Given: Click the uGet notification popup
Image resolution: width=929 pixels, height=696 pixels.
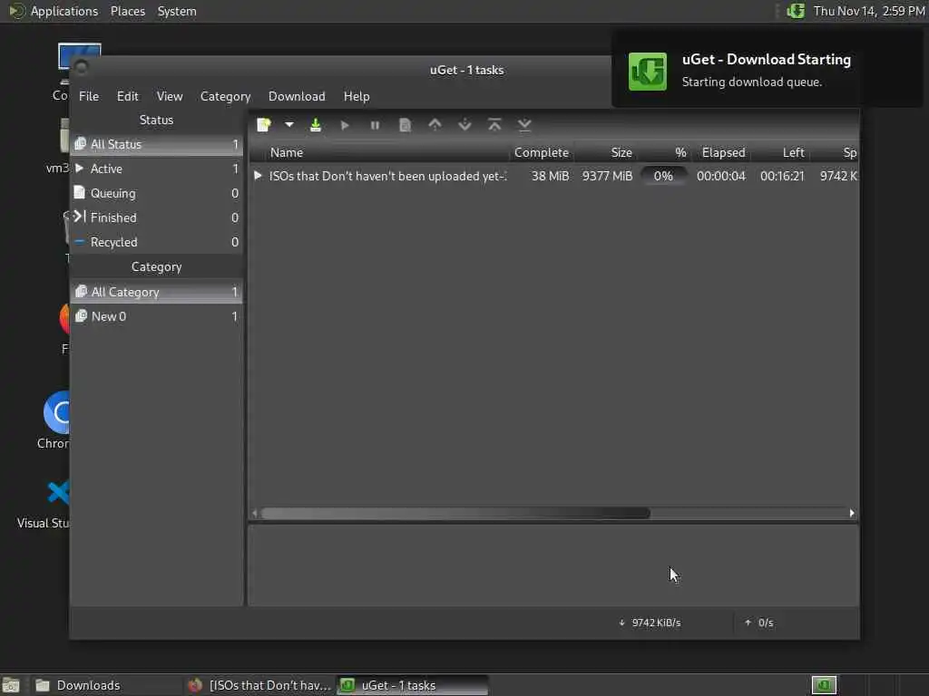Looking at the screenshot, I should point(767,70).
